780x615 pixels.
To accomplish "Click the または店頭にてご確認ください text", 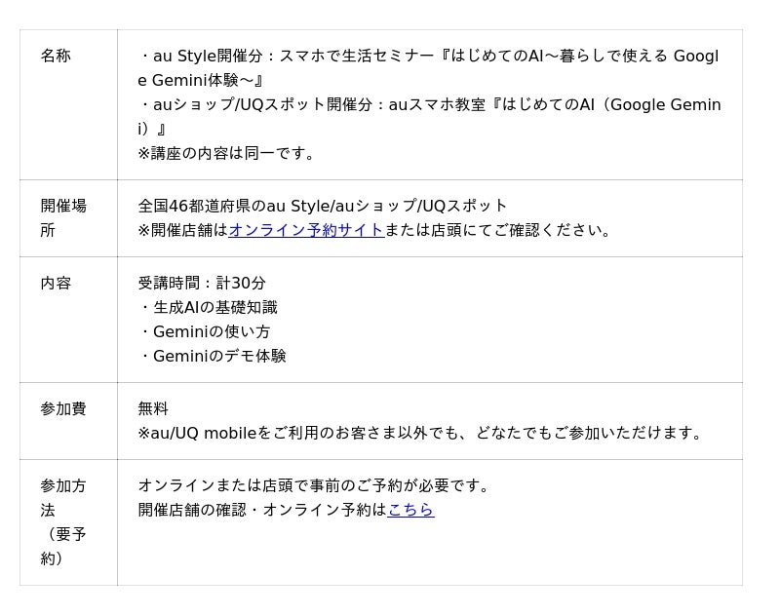I will 499,230.
